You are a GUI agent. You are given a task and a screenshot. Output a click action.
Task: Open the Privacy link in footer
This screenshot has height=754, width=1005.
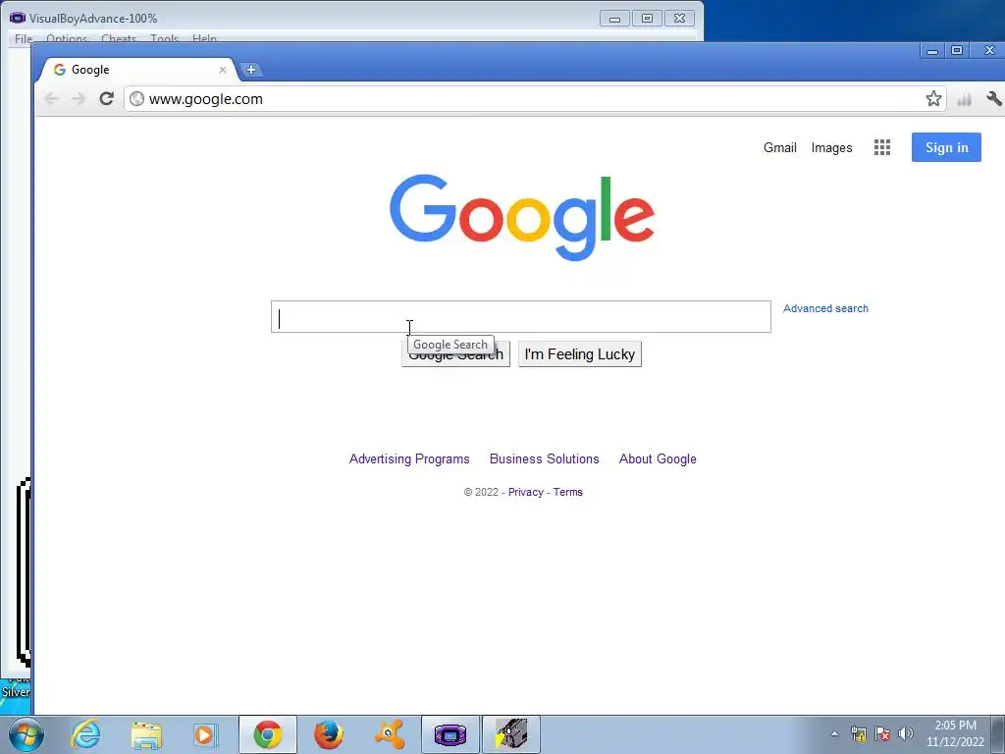(526, 493)
